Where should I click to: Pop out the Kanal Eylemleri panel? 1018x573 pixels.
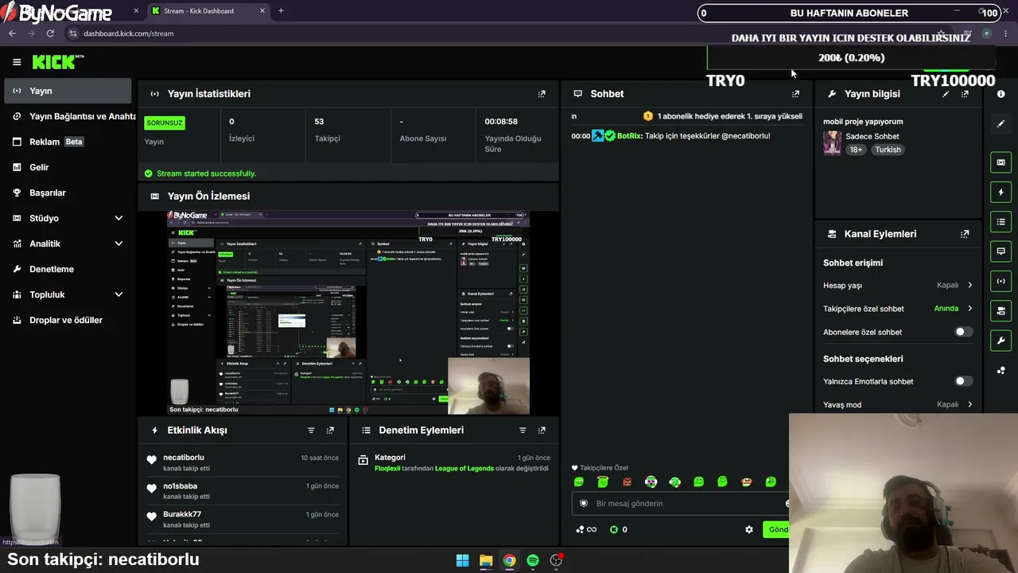point(965,234)
